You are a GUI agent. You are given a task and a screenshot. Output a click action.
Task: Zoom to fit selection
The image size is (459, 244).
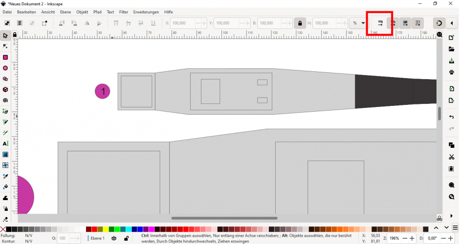(451, 185)
